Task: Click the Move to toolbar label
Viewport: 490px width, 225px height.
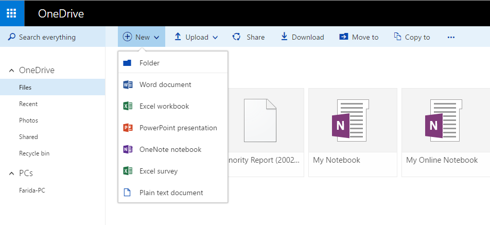Action: point(365,37)
